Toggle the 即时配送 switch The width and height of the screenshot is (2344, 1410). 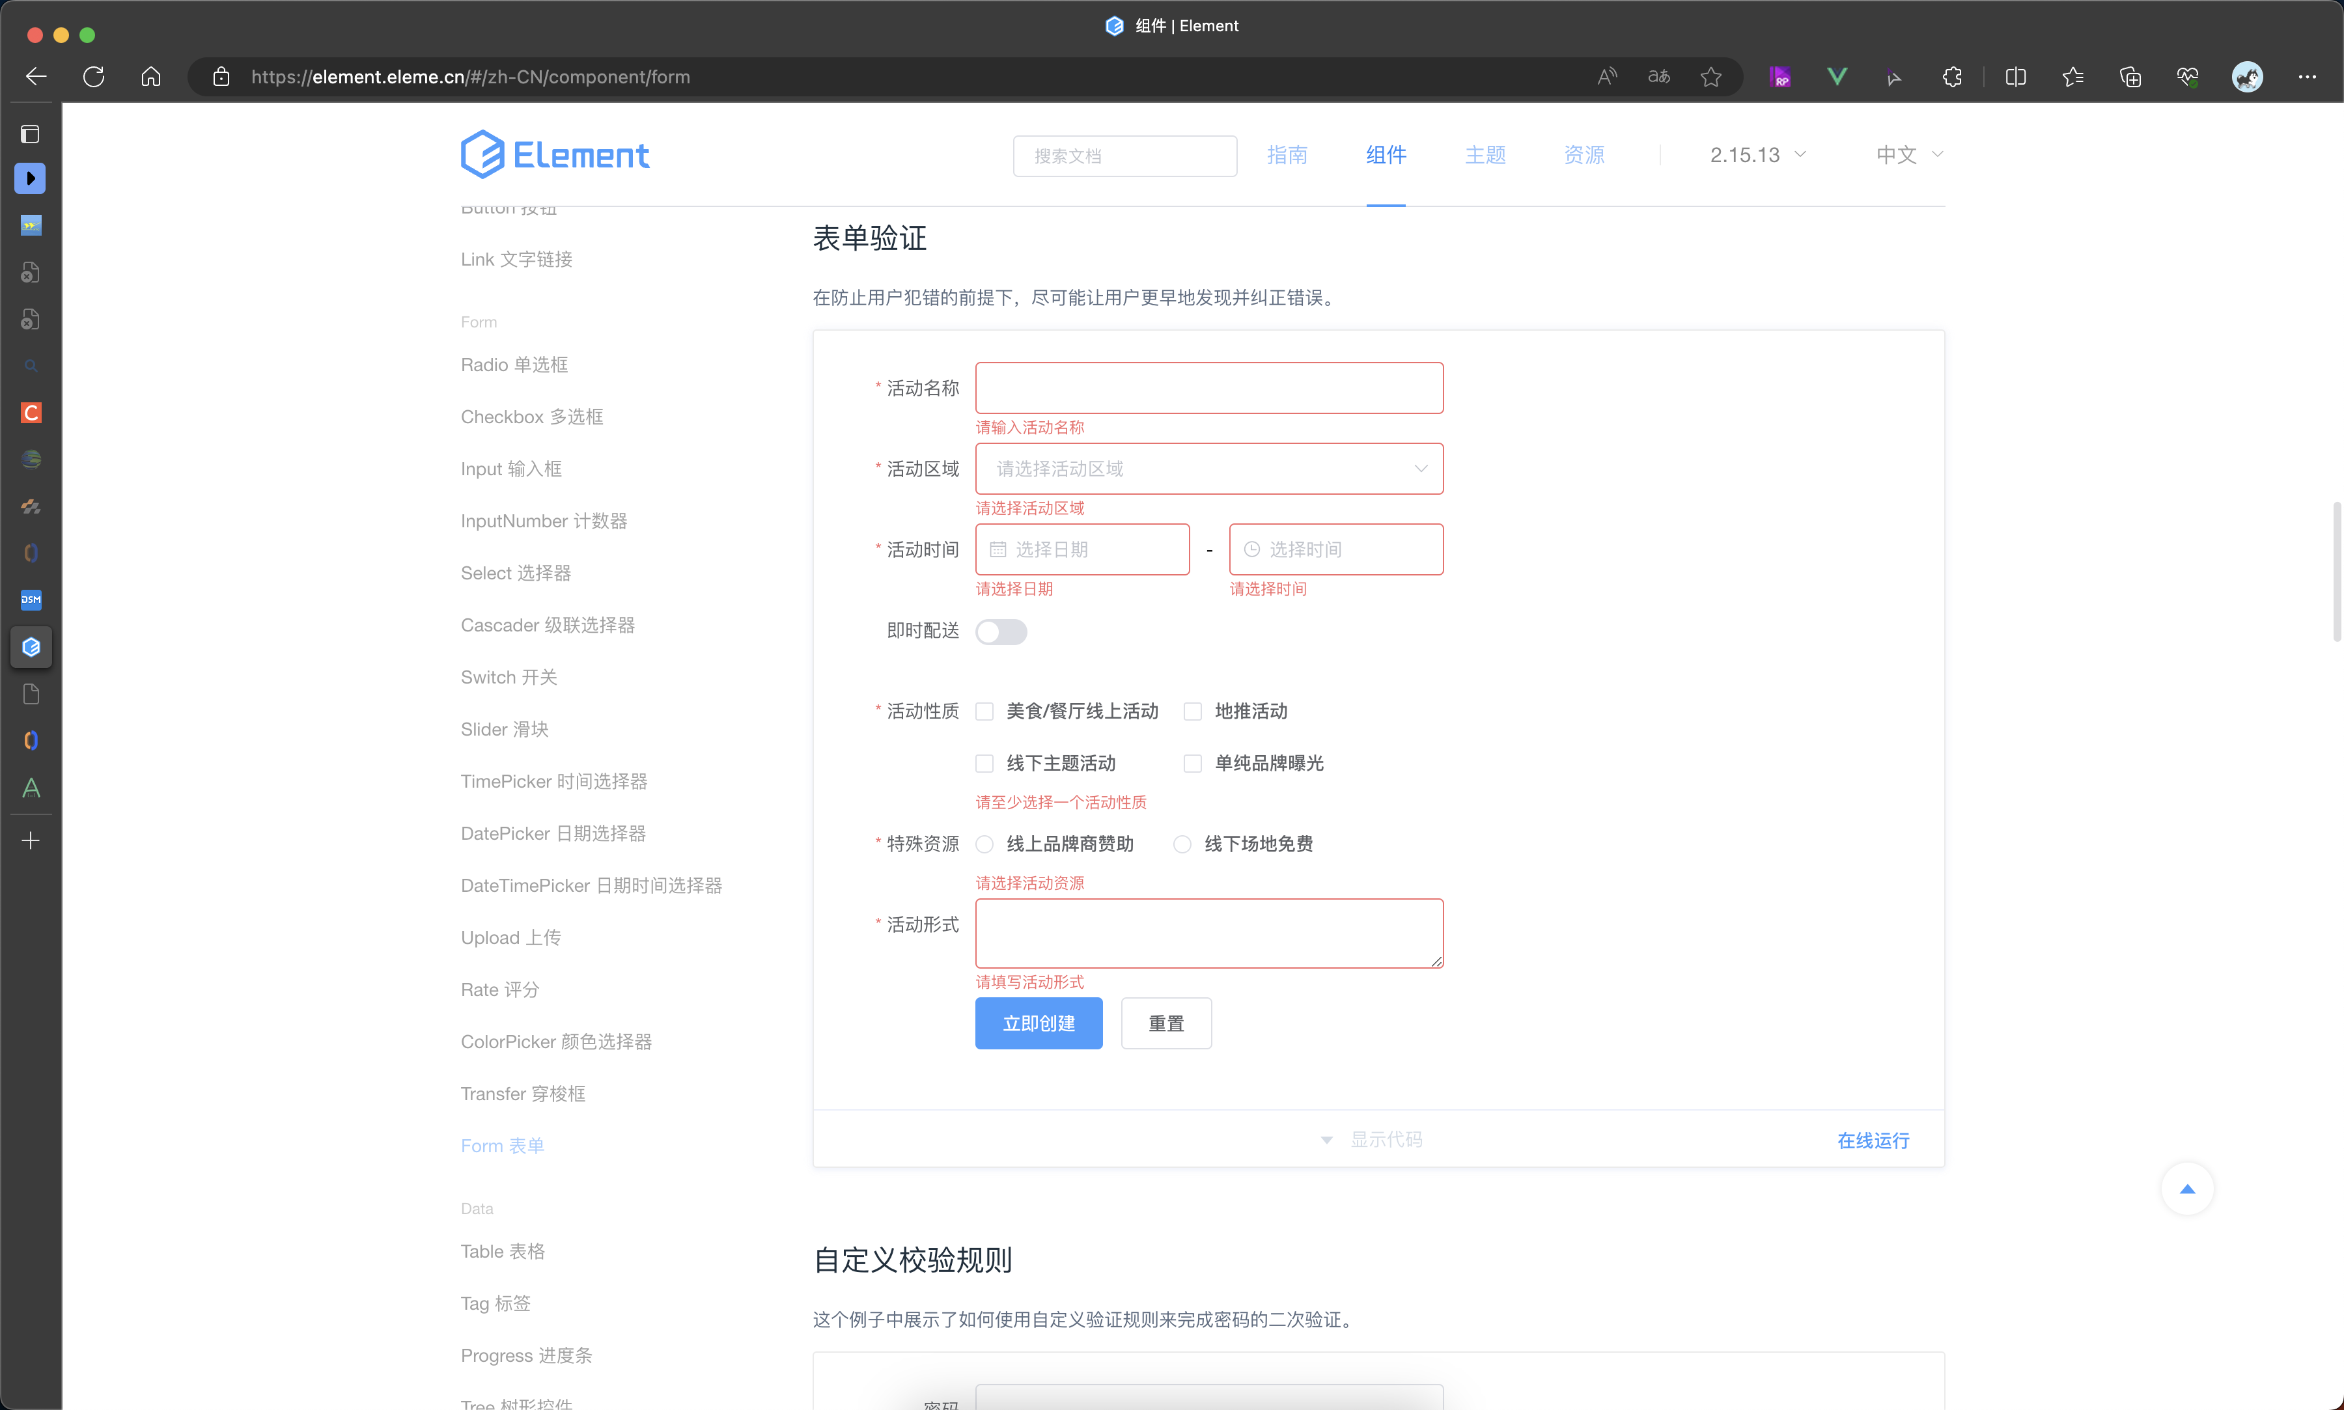[1001, 632]
